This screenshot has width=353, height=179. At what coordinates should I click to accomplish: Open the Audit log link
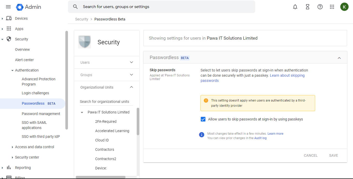coord(260,138)
